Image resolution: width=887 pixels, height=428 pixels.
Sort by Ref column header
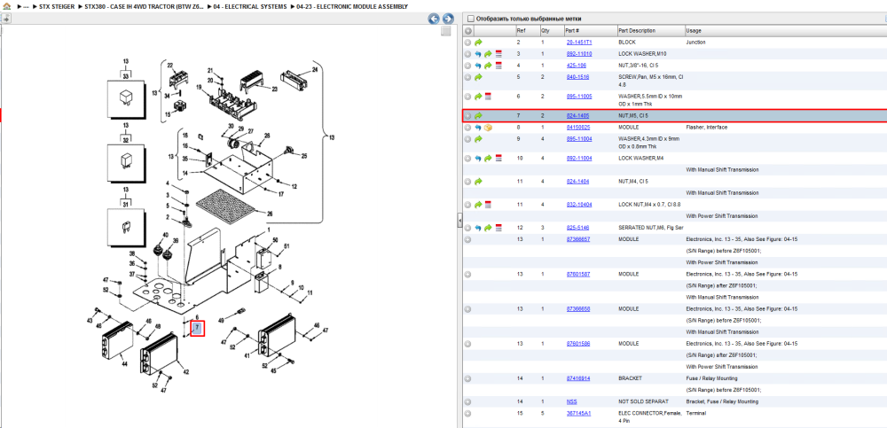click(x=527, y=30)
